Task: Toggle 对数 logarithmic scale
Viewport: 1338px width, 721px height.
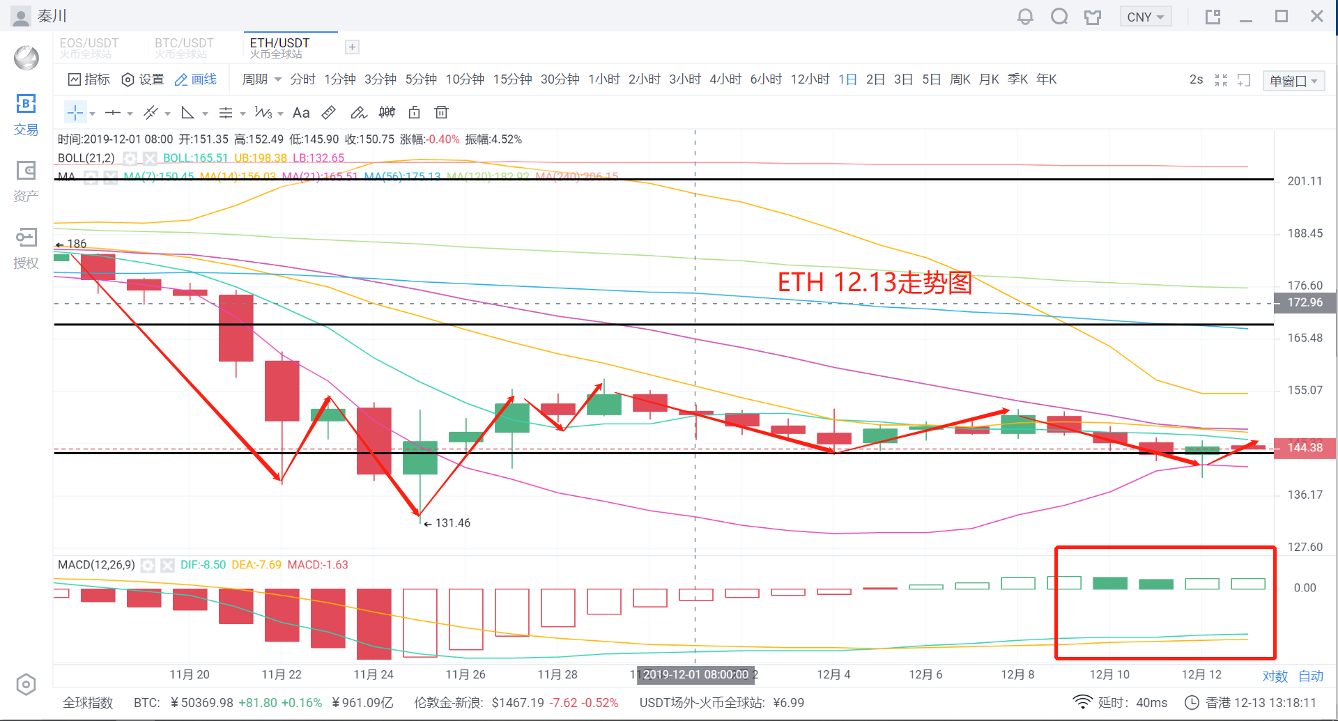Action: tap(1275, 676)
